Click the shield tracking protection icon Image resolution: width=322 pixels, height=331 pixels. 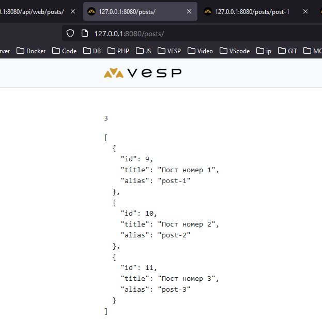click(71, 34)
